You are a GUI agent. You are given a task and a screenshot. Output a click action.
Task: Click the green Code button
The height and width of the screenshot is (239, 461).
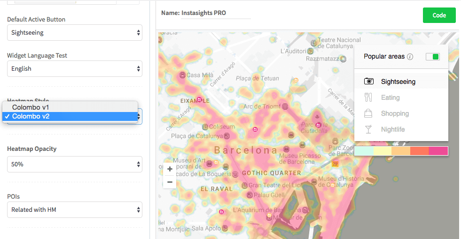pyautogui.click(x=439, y=15)
